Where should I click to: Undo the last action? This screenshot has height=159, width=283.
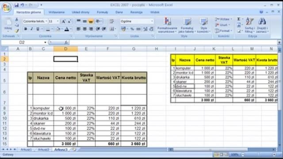(22, 5)
